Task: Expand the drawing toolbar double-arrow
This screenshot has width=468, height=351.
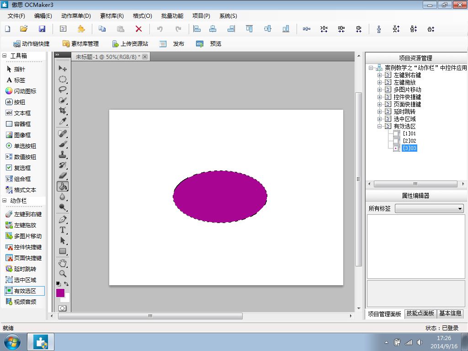Action: click(57, 55)
